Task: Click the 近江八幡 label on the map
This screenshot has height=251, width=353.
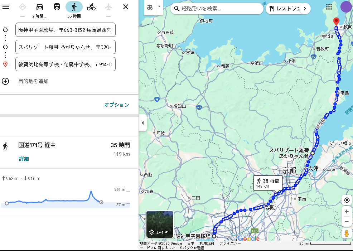Action: (x=339, y=143)
